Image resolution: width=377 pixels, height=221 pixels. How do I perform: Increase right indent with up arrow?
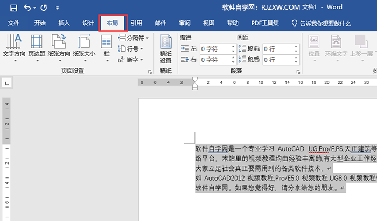coord(233,58)
